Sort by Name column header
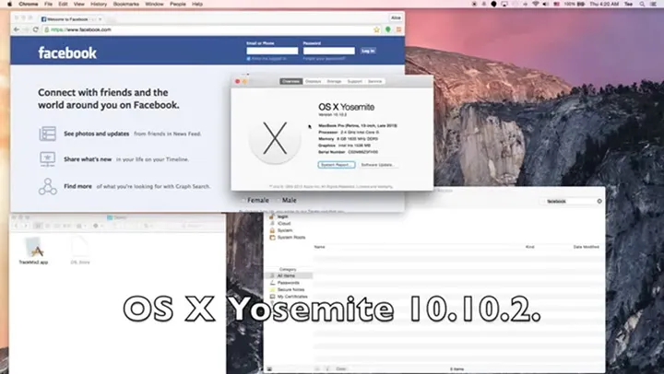 [x=320, y=247]
